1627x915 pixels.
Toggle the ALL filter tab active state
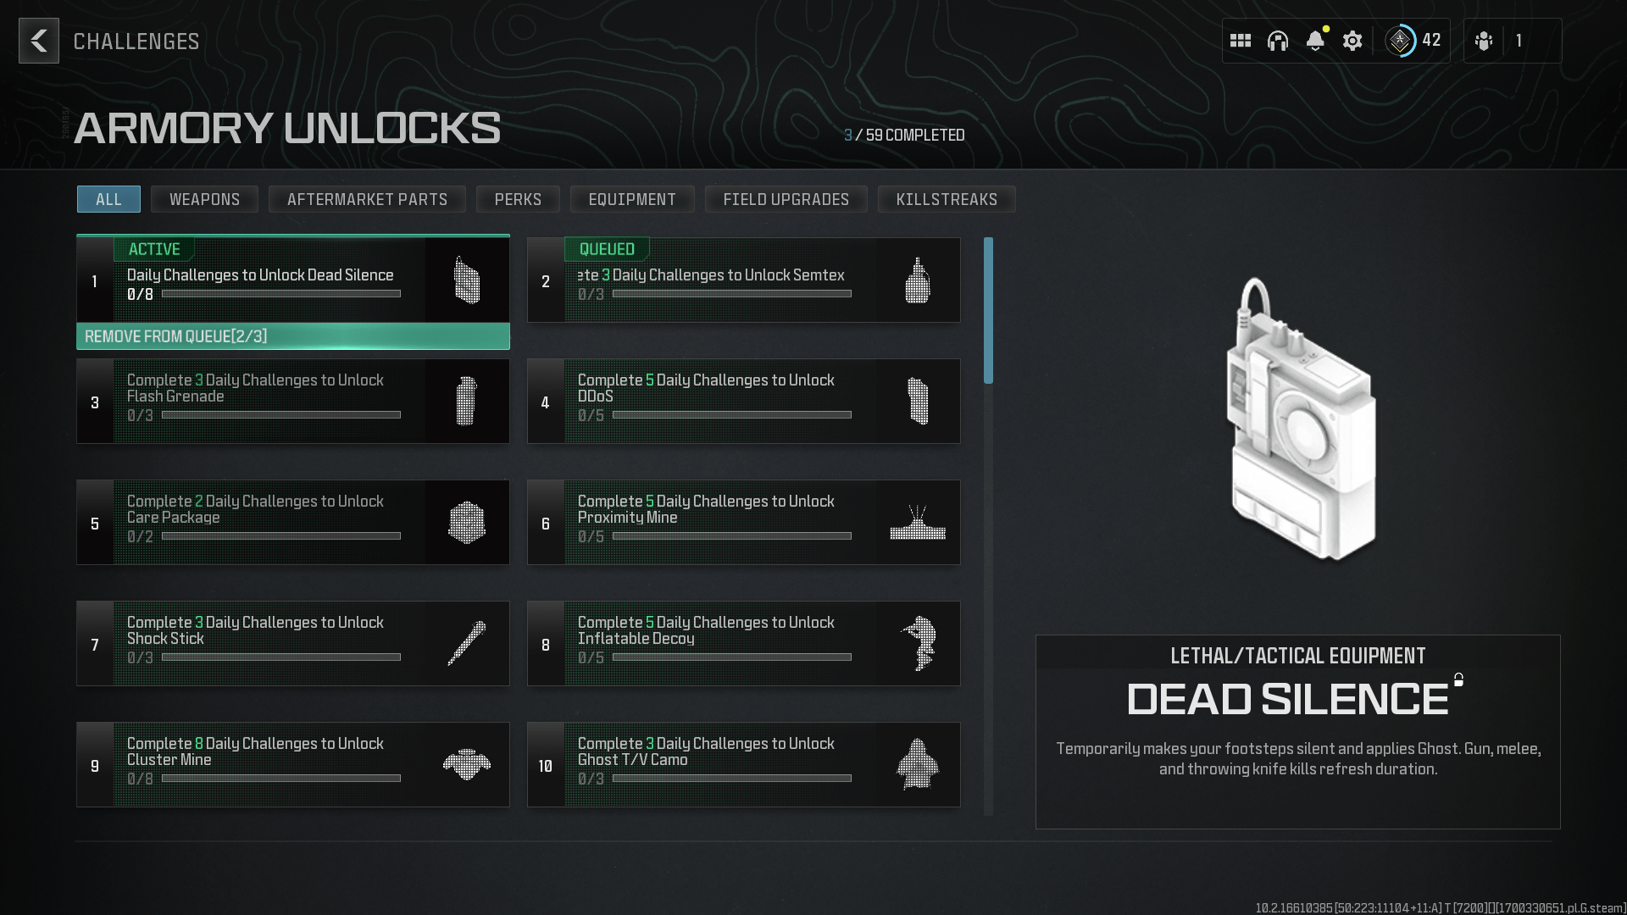[108, 199]
